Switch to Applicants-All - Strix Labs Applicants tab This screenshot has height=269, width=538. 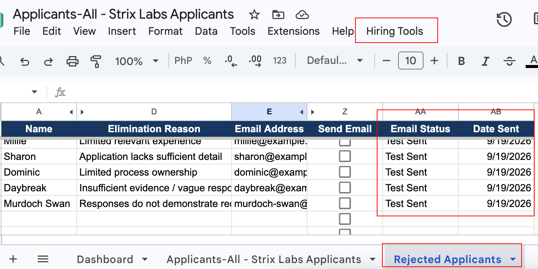(x=264, y=259)
